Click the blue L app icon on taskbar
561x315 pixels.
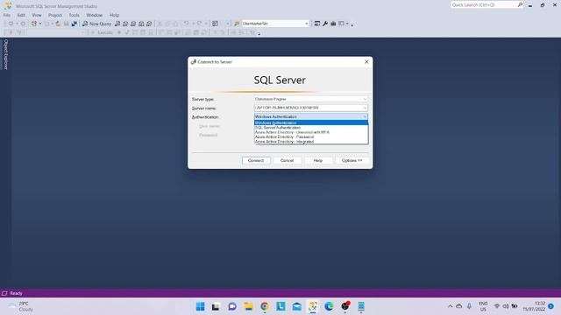[x=280, y=306]
